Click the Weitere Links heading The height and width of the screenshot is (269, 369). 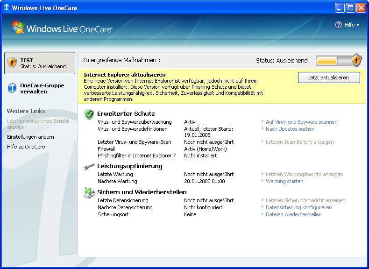pyautogui.click(x=26, y=111)
